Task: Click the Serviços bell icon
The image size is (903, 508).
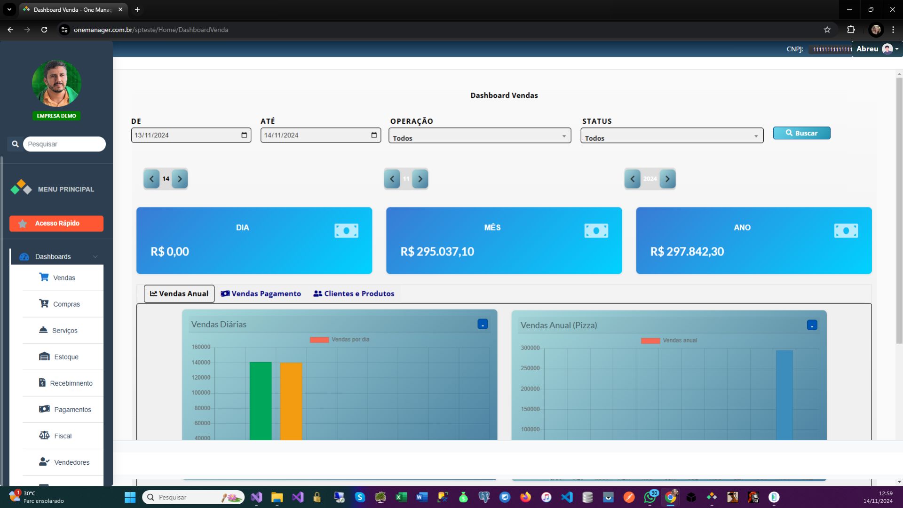Action: tap(43, 330)
